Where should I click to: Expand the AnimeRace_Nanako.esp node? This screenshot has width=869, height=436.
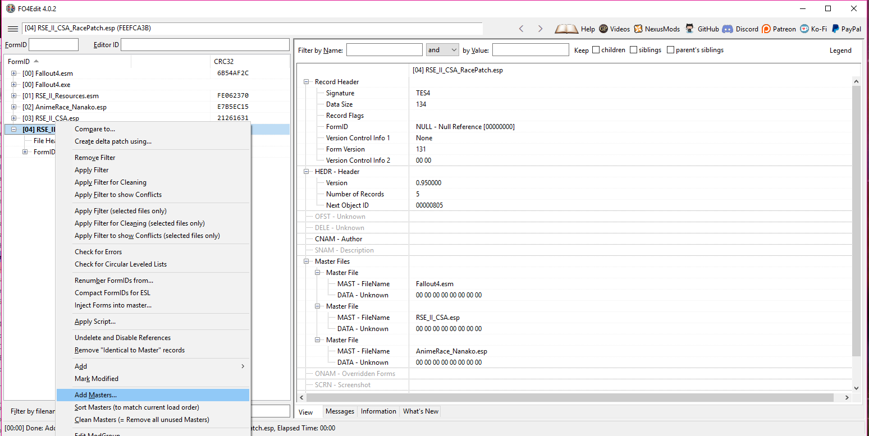pyautogui.click(x=14, y=107)
